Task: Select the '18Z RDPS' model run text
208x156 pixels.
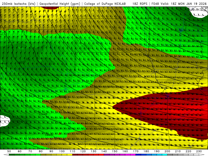Action: point(140,4)
